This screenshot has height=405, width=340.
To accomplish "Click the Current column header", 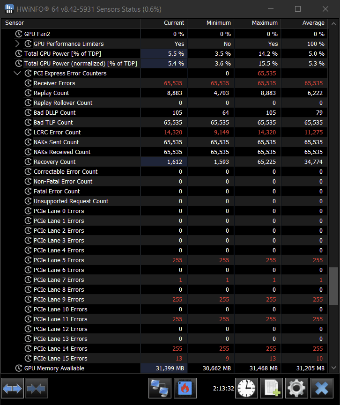I will 164,23.
